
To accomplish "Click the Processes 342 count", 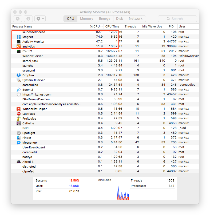I will tap(171, 186).
